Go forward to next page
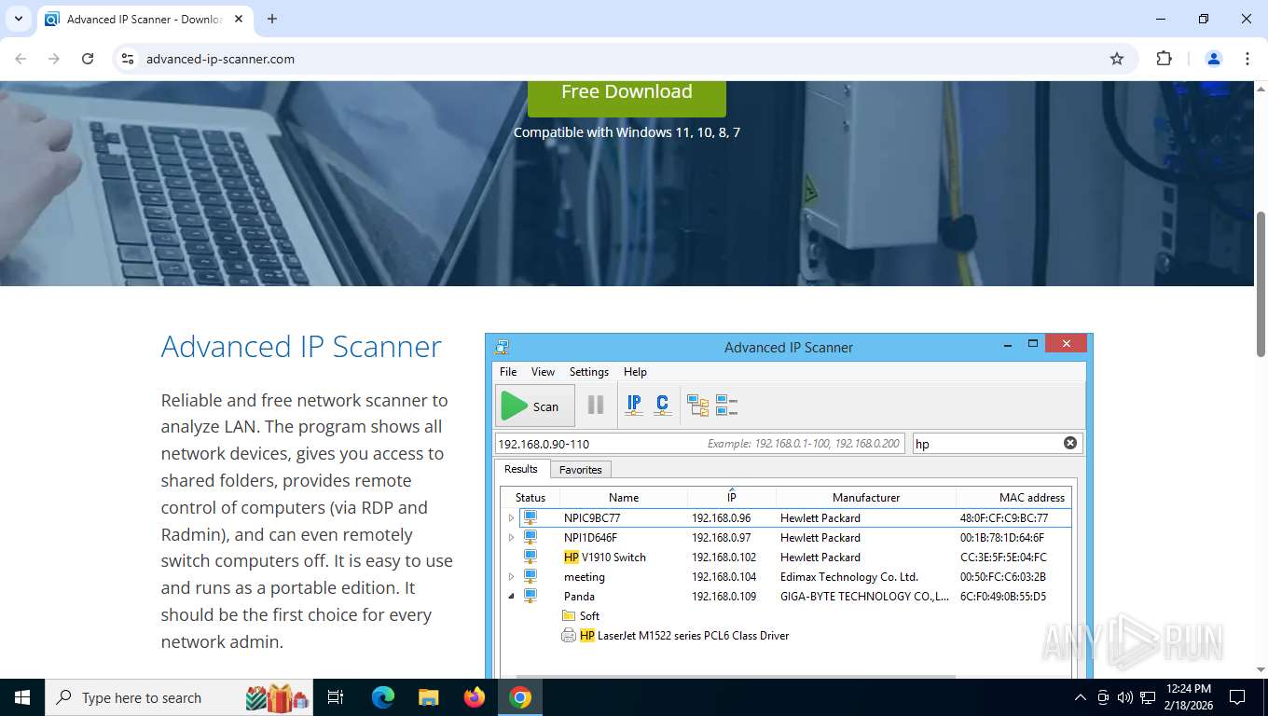The height and width of the screenshot is (716, 1268). click(54, 59)
